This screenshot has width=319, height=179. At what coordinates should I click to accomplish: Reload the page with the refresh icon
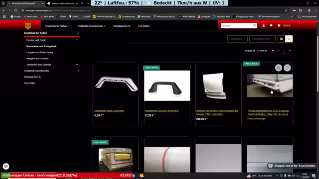pos(15,10)
